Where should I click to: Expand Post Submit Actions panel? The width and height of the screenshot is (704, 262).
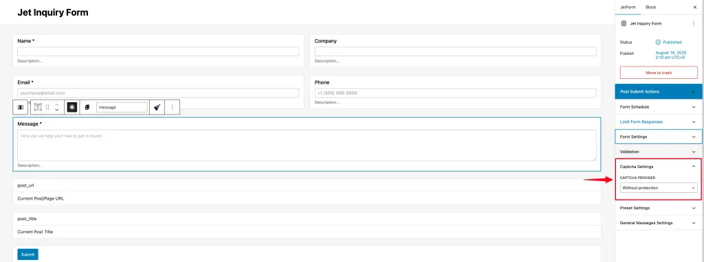(659, 91)
